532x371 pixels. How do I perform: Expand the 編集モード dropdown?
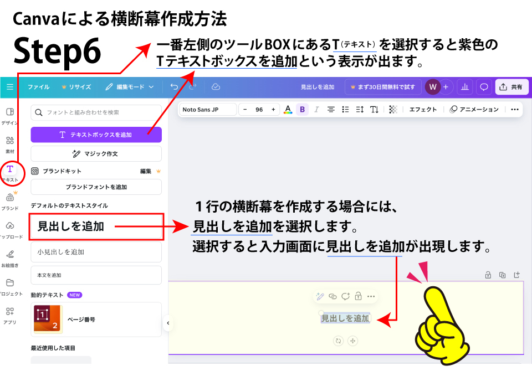tap(130, 87)
